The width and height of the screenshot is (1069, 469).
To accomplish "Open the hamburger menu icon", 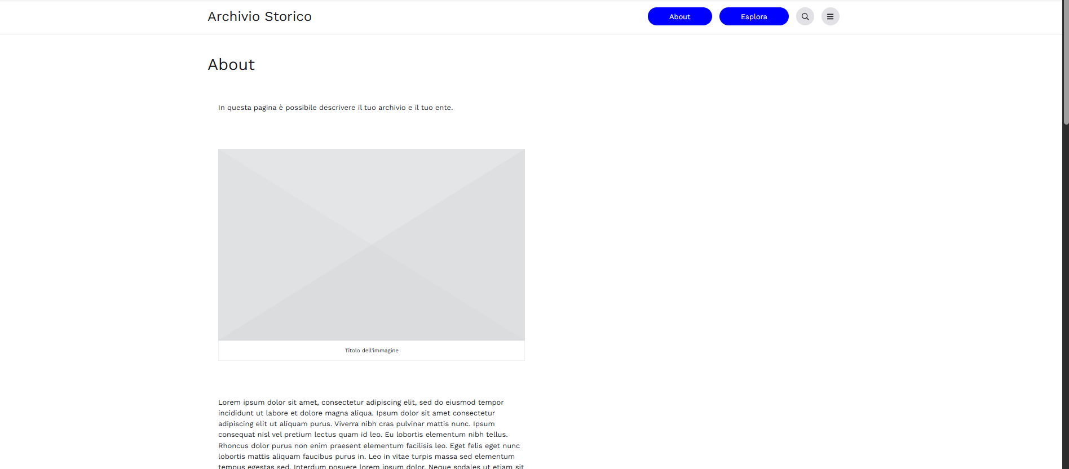I will [830, 16].
